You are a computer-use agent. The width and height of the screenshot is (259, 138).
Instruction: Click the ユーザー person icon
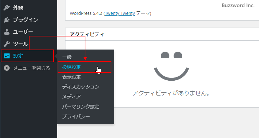click(x=7, y=32)
